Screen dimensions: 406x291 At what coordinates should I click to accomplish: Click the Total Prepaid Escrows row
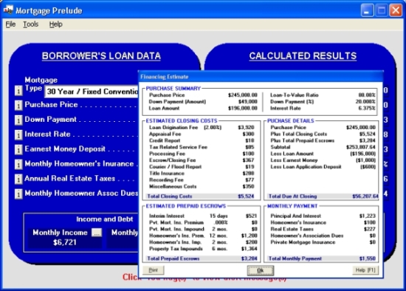click(202, 259)
